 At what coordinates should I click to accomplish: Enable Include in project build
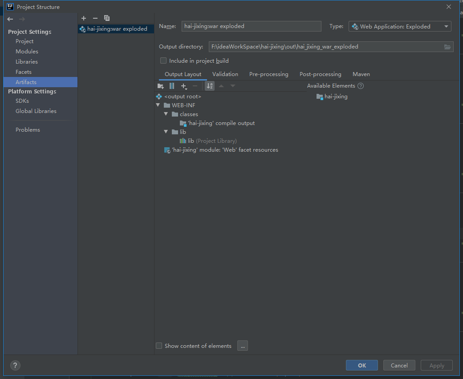click(x=163, y=61)
